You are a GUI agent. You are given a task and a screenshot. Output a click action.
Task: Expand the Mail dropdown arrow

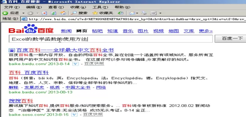(x=137, y=13)
